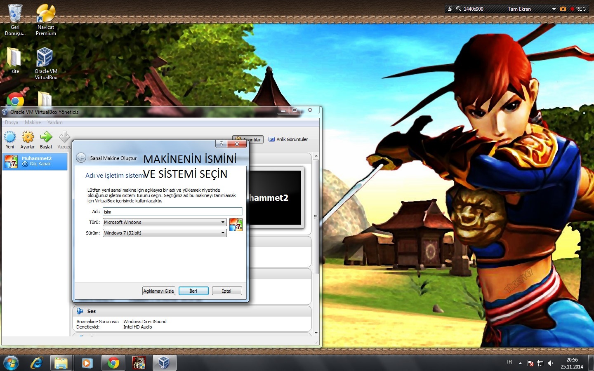
Task: Click the 1440x900 resolution label
Action: click(x=474, y=9)
